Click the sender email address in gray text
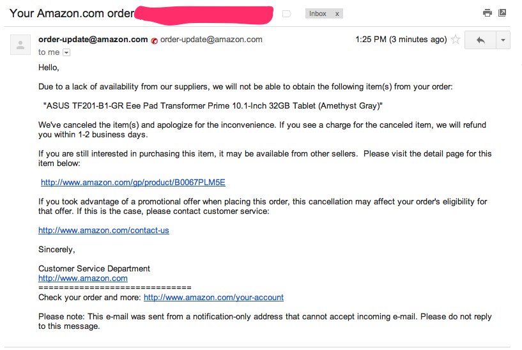The height and width of the screenshot is (350, 522). pos(211,39)
